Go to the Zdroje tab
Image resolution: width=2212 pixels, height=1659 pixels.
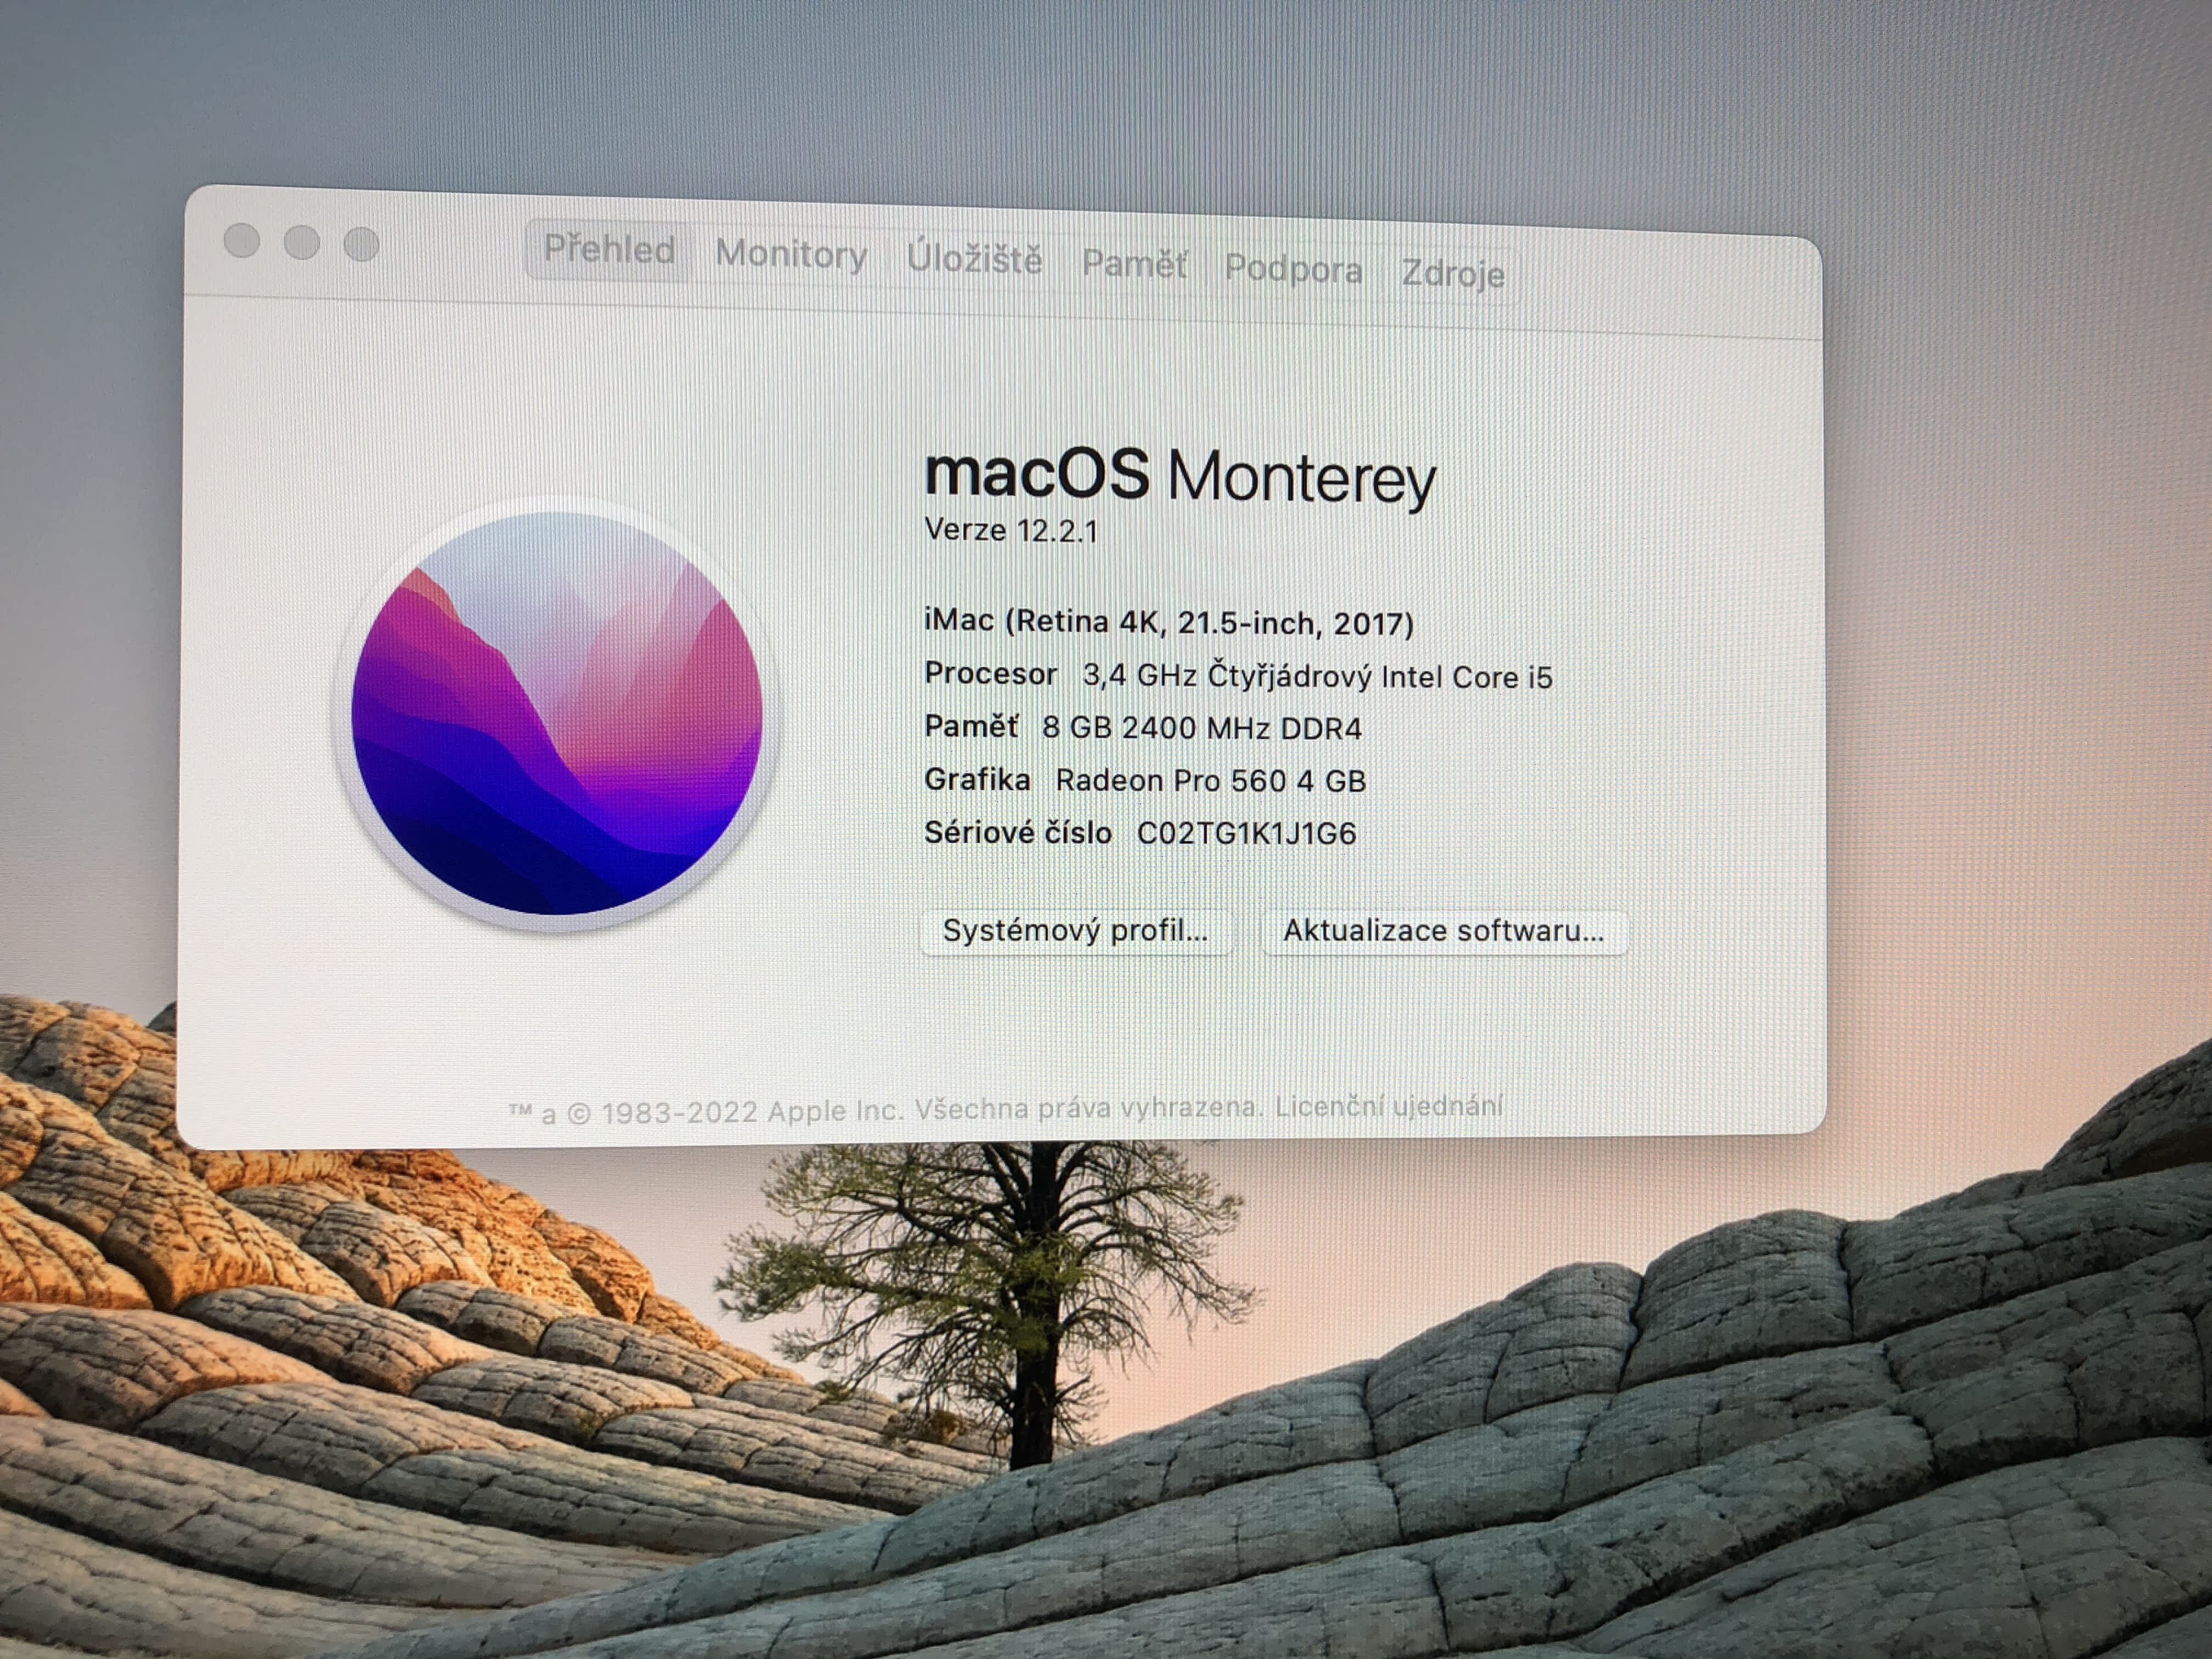coord(1452,273)
